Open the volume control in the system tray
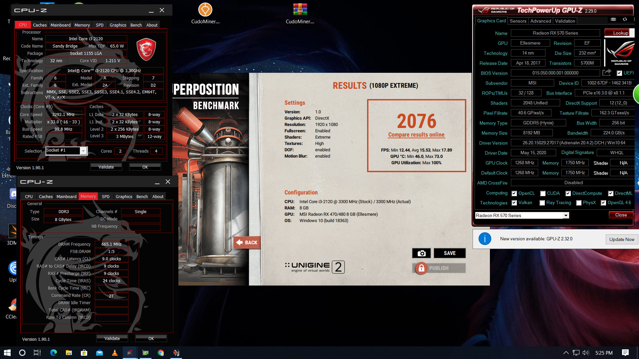Screen dimensions: 639x359 [x=586, y=353]
